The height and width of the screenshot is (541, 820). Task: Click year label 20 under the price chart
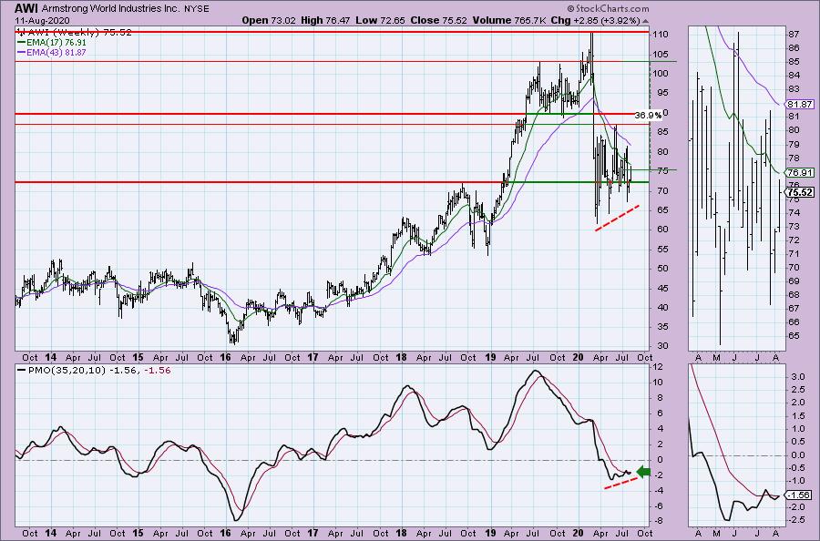[x=578, y=358]
